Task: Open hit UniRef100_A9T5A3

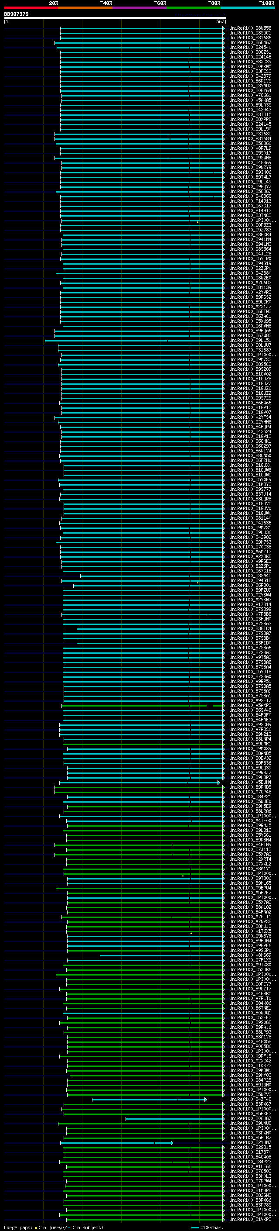Action: [250, 658]
